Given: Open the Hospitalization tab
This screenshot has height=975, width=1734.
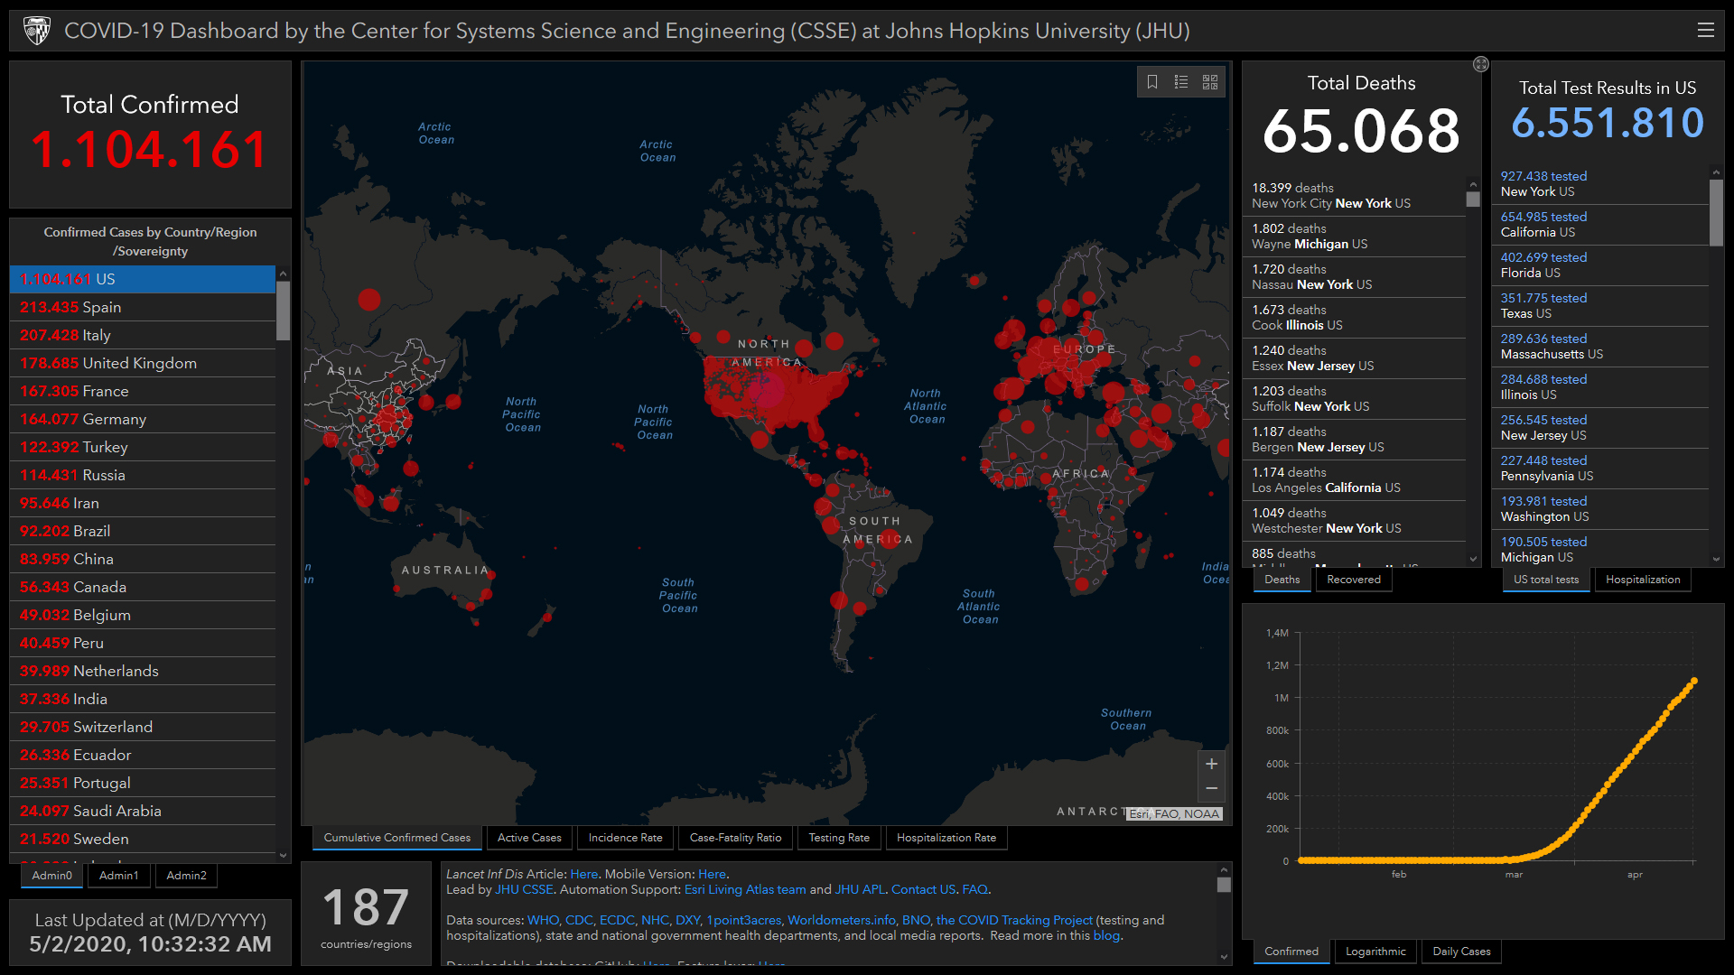Looking at the screenshot, I should (x=1643, y=580).
